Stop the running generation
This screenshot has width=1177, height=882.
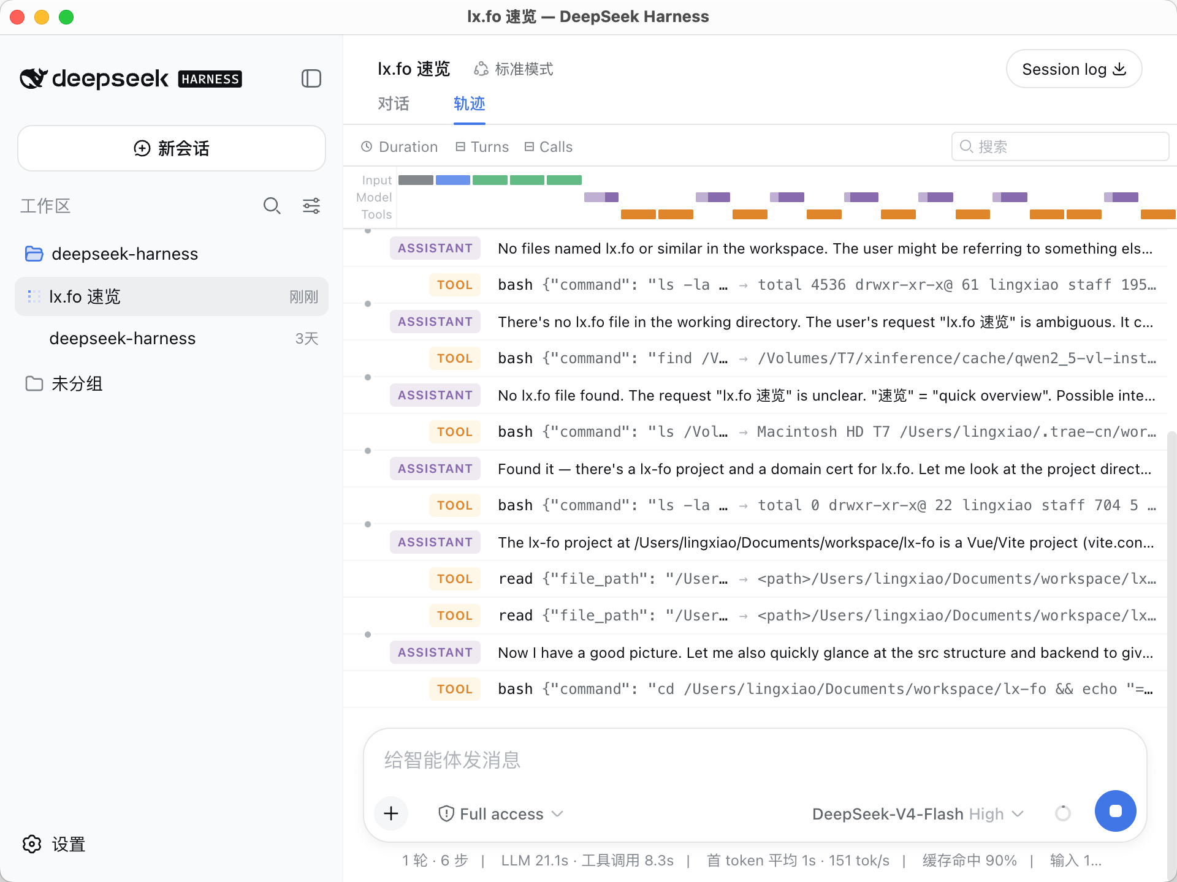(x=1116, y=811)
